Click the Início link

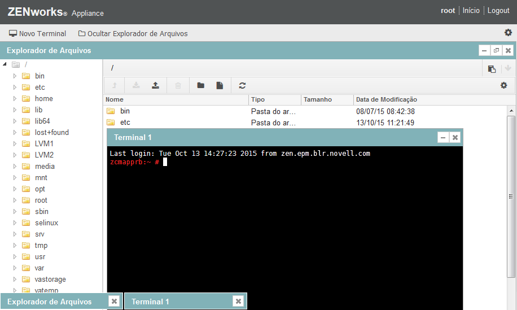click(471, 11)
